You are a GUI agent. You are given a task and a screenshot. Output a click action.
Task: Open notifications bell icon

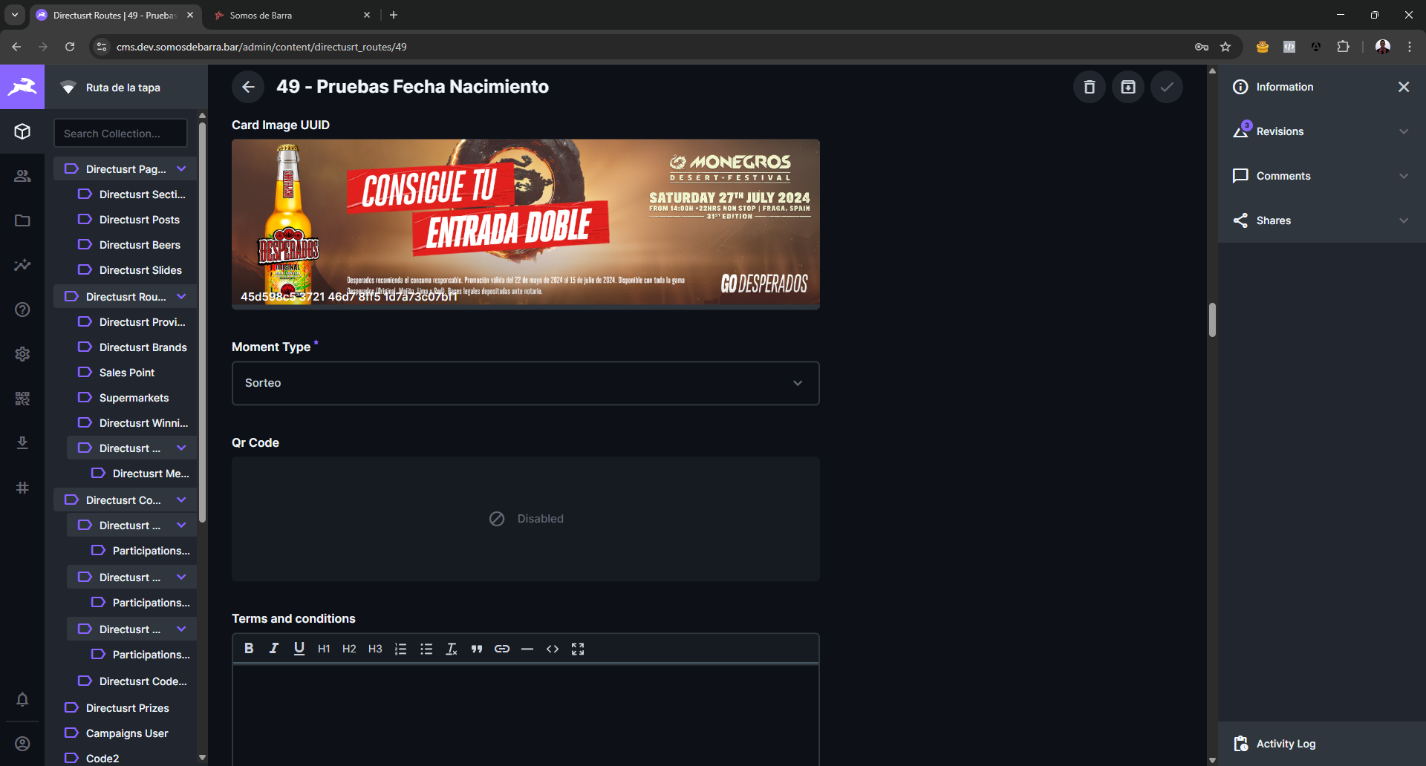tap(22, 699)
